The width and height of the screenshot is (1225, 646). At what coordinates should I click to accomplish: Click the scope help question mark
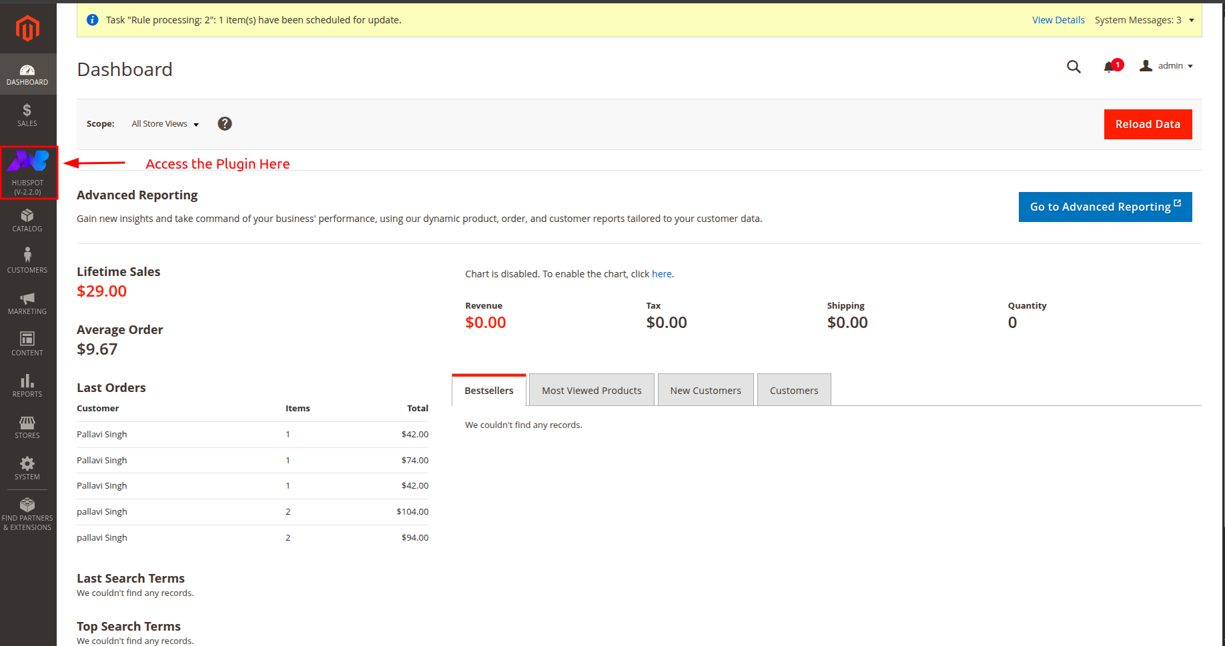[225, 124]
